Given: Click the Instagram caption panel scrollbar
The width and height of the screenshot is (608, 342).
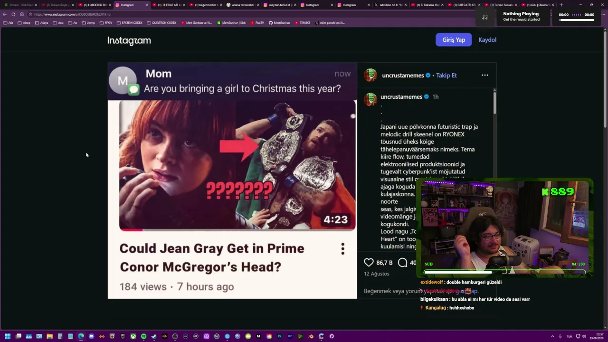Looking at the screenshot, I should pyautogui.click(x=494, y=102).
